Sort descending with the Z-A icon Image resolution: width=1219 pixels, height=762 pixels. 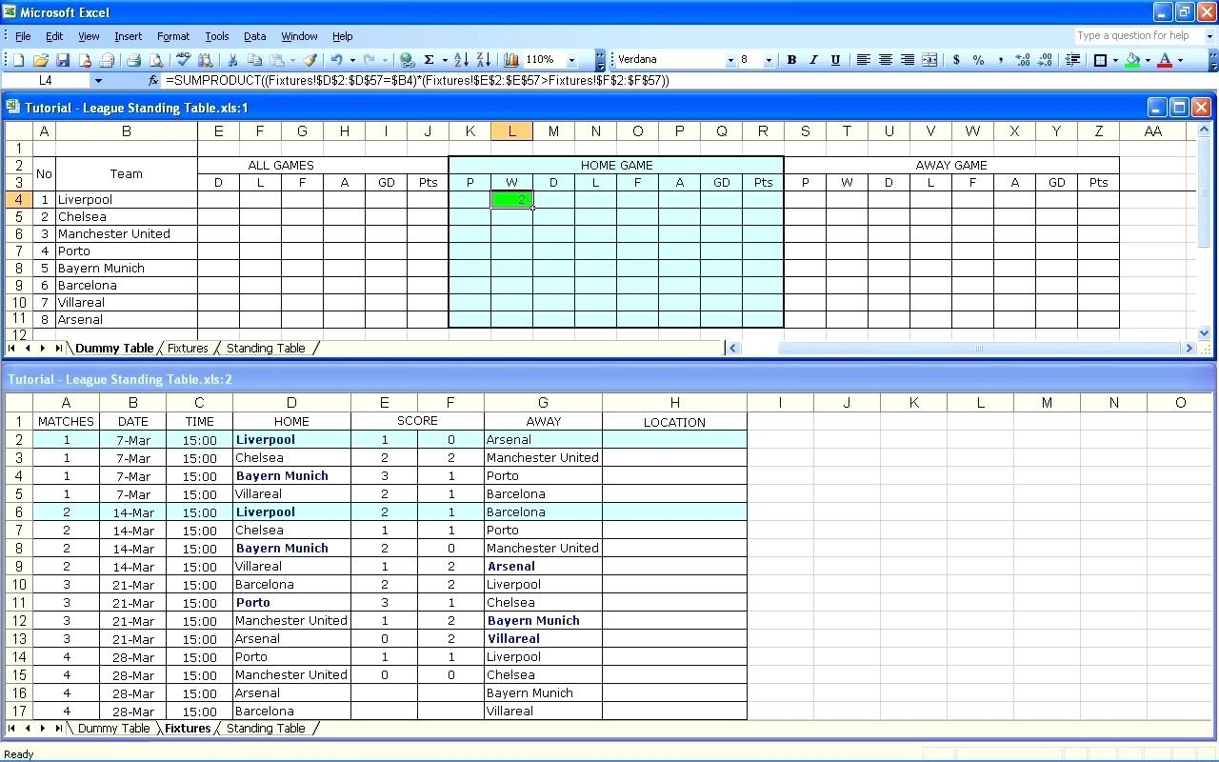pos(483,60)
